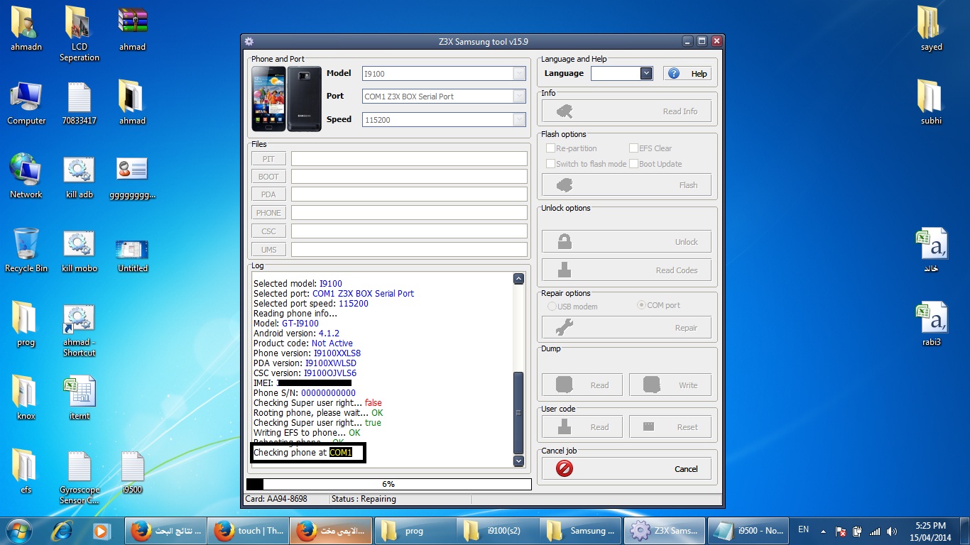Launch Windows Media Player from the taskbar
The height and width of the screenshot is (545, 970).
[101, 530]
